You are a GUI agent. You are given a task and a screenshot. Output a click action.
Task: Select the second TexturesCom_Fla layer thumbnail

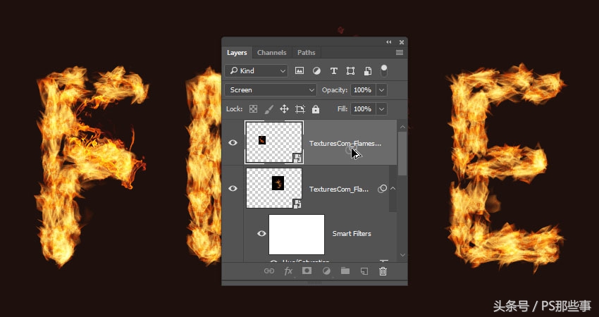[x=274, y=188]
